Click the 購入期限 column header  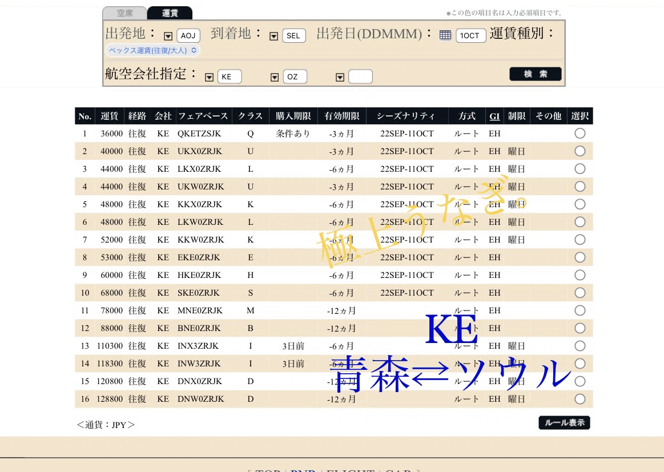(x=293, y=116)
